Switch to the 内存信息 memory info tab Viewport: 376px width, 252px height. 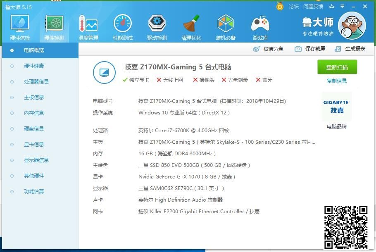click(34, 113)
